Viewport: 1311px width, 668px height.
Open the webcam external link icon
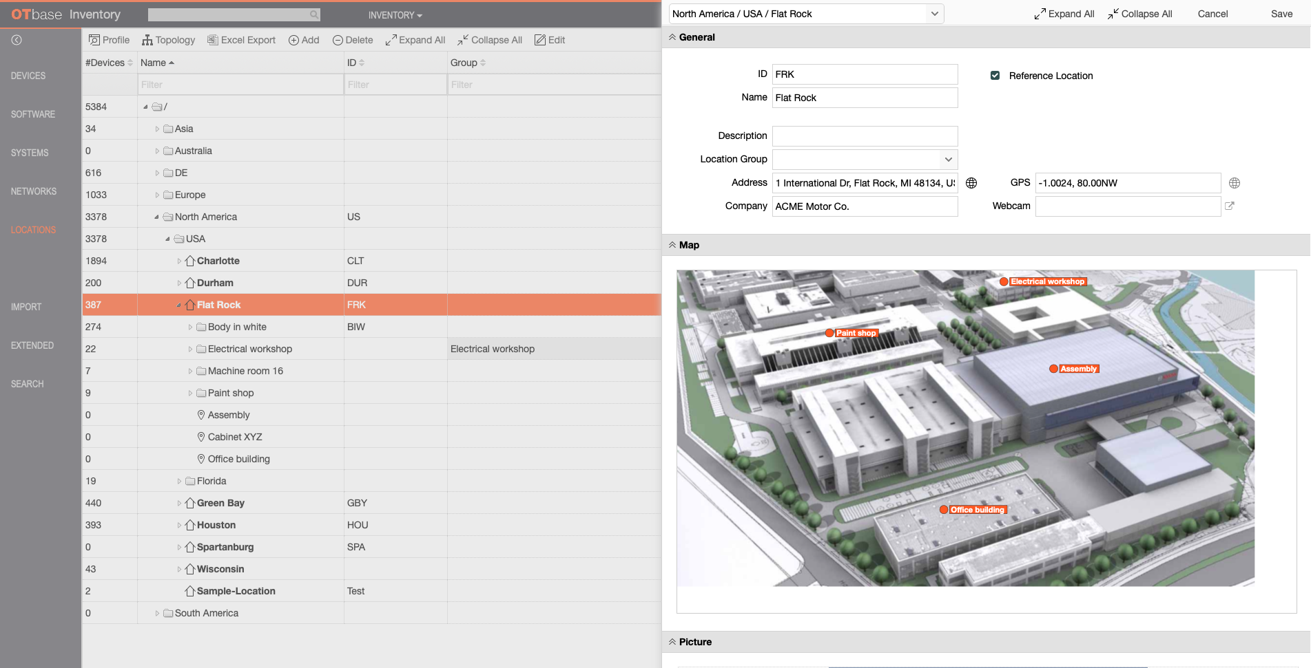tap(1230, 206)
